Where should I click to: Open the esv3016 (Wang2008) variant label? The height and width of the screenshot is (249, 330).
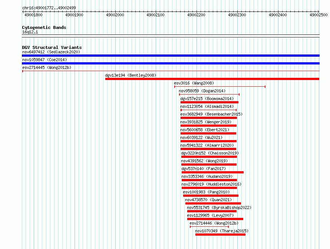click(194, 83)
